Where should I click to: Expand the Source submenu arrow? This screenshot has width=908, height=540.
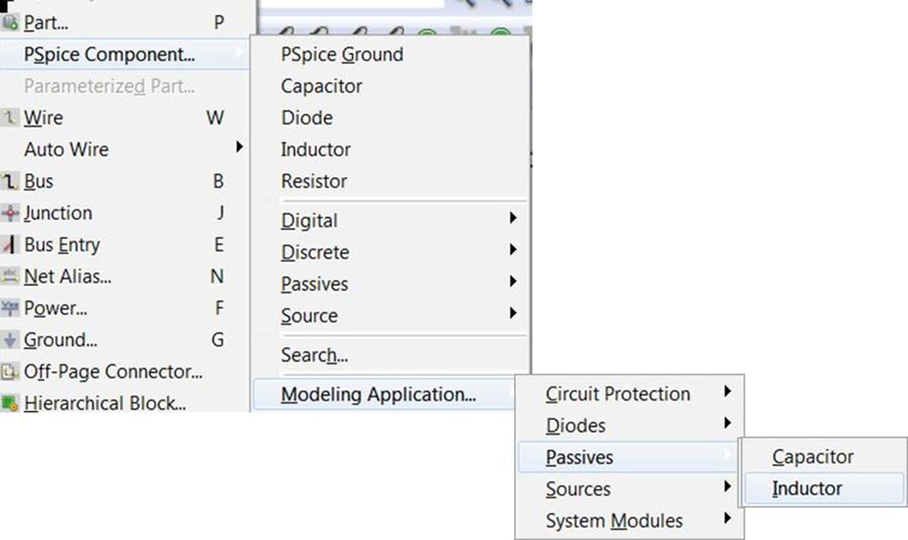tap(513, 313)
